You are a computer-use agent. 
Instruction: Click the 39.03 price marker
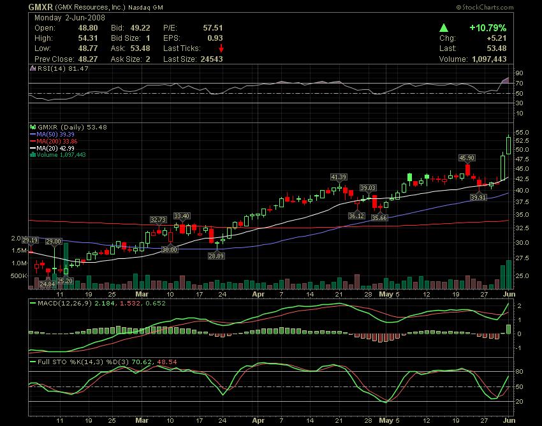pyautogui.click(x=368, y=187)
